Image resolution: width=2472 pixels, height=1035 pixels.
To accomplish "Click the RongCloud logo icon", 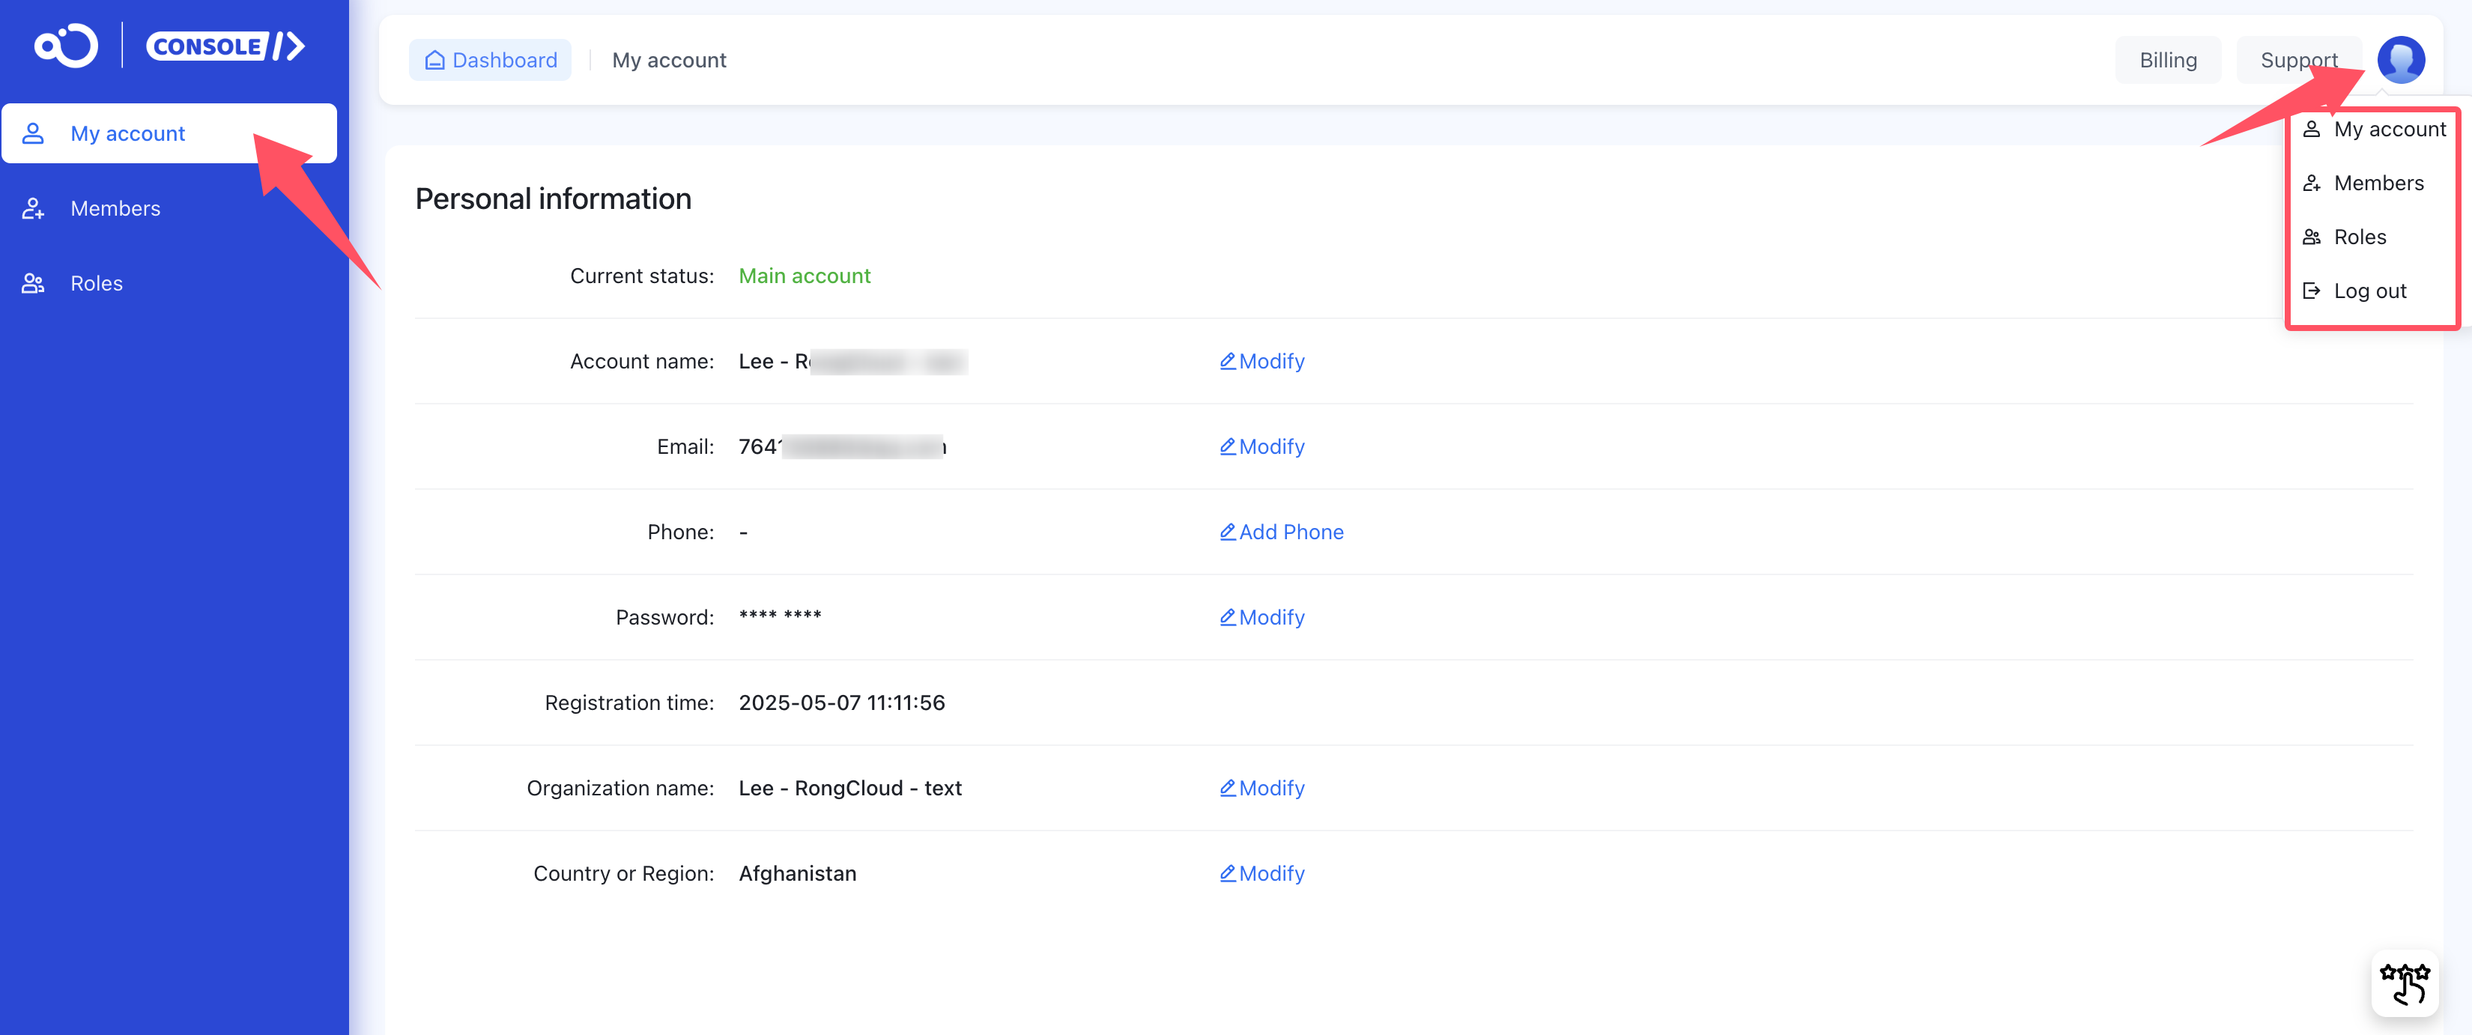I will [65, 45].
